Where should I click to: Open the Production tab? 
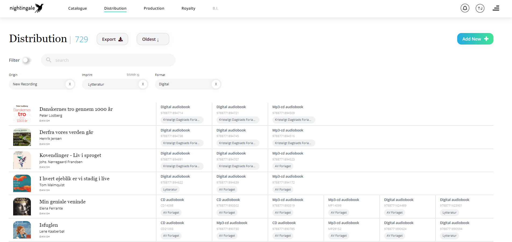coord(154,8)
